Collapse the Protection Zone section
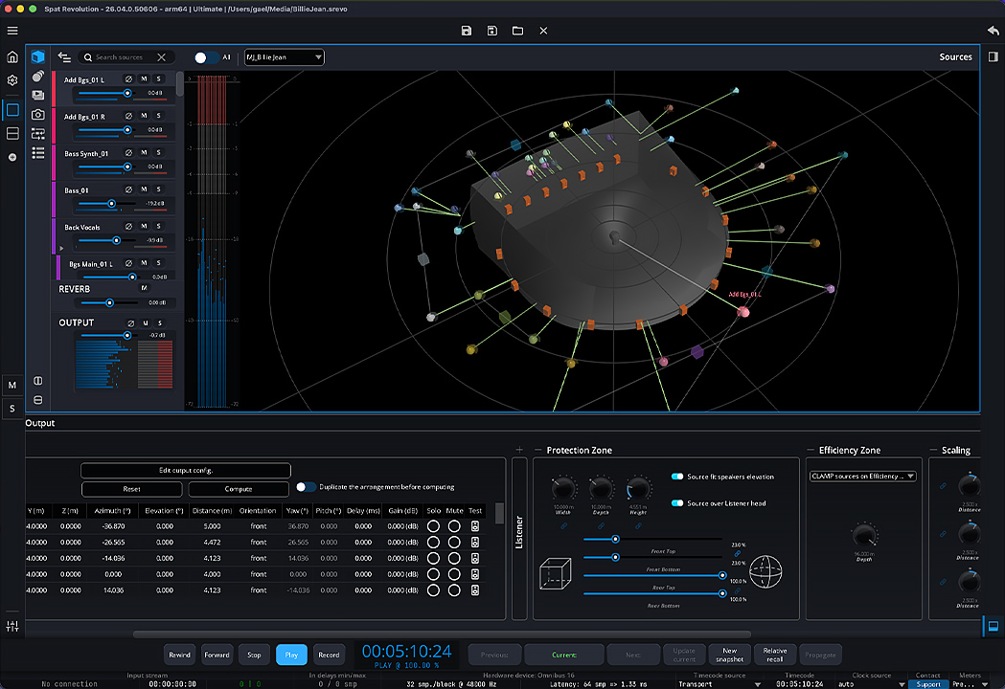The image size is (1005, 689). [x=537, y=451]
